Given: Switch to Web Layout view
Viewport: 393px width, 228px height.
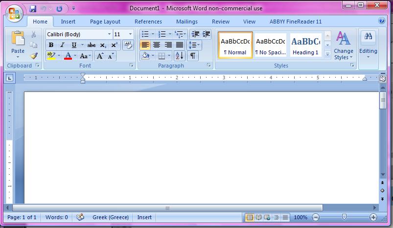Looking at the screenshot, I should click(267, 217).
